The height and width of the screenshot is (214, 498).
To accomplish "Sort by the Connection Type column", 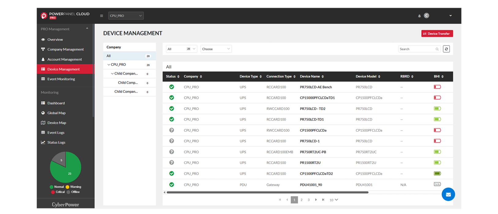I will (281, 76).
